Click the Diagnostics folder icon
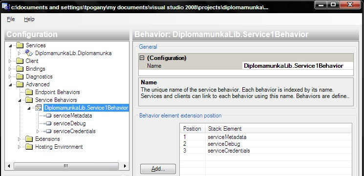 (20, 77)
